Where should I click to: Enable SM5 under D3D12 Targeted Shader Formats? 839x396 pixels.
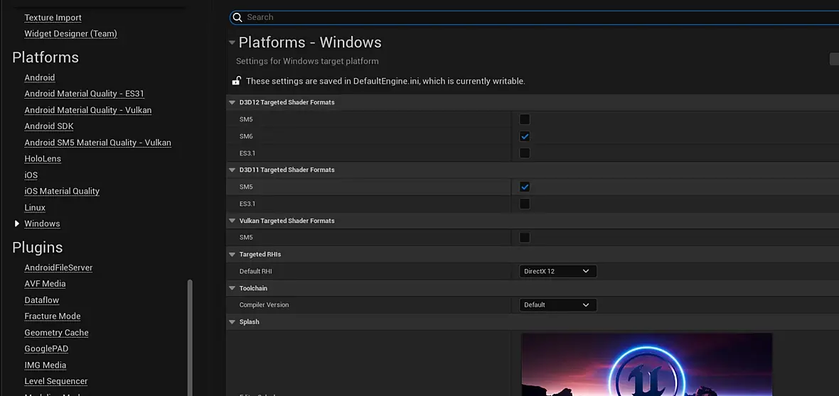pos(525,119)
